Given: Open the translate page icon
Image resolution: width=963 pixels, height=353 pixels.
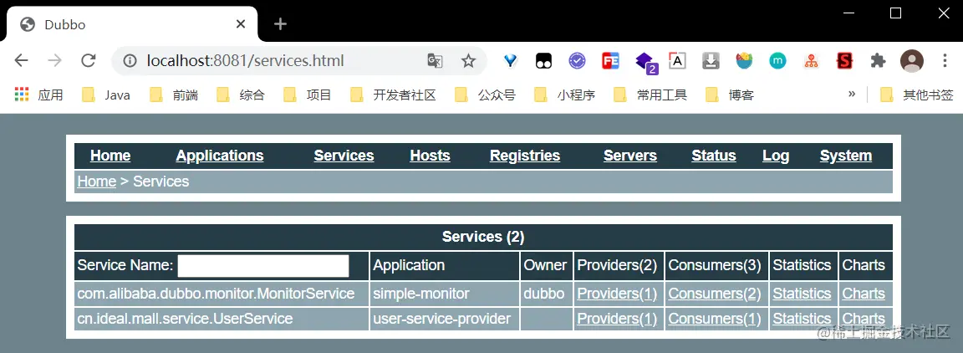Looking at the screenshot, I should tap(435, 60).
